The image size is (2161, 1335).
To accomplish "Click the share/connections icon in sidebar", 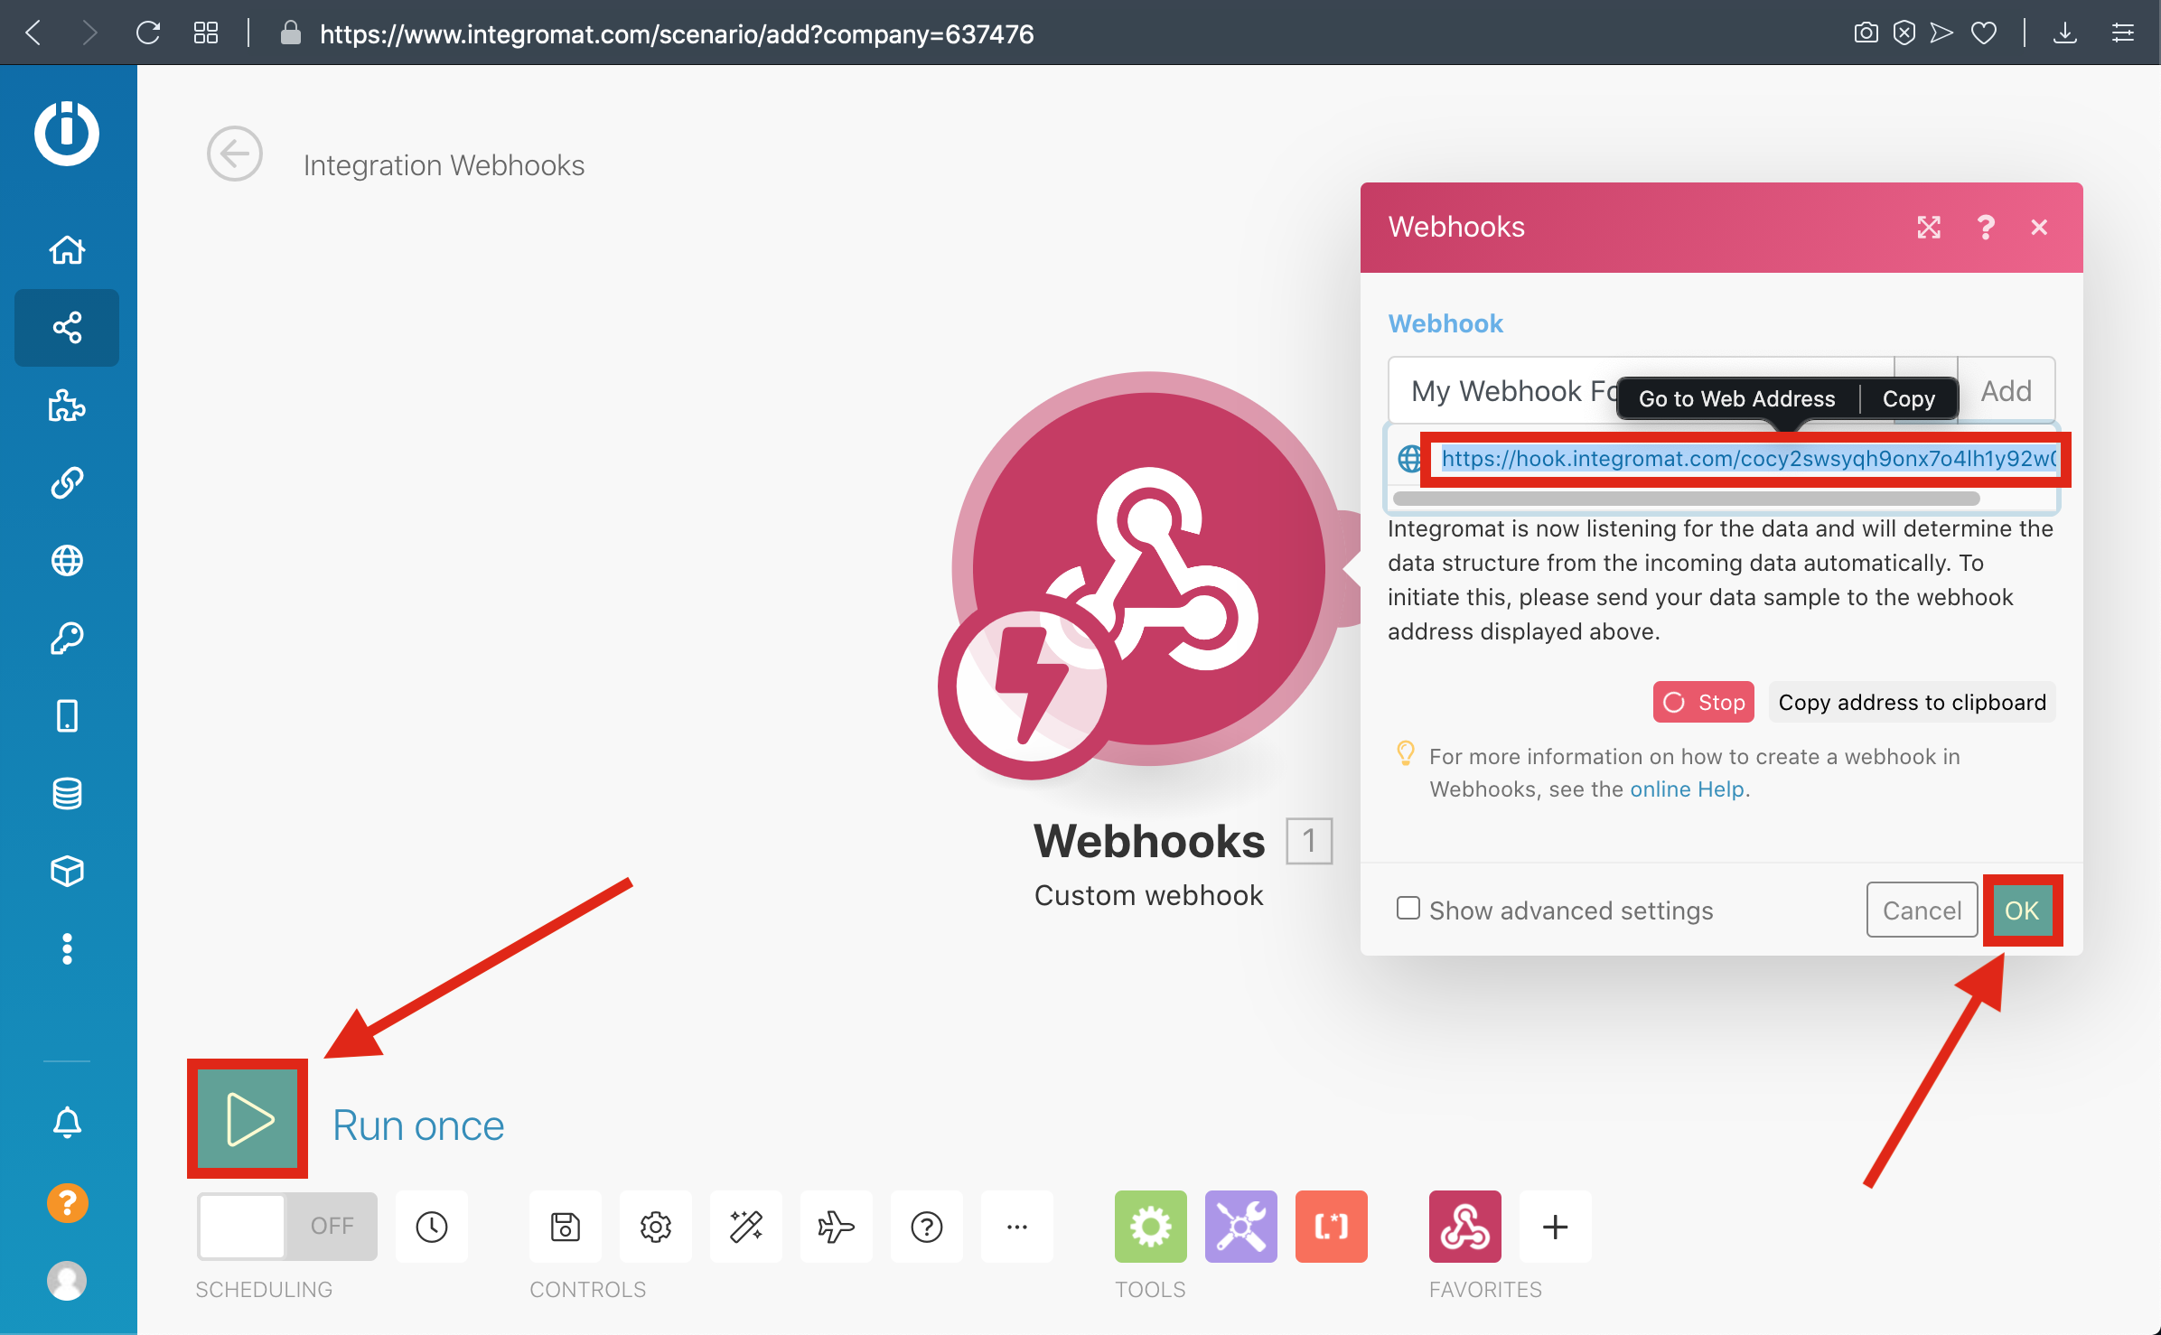I will click(68, 326).
